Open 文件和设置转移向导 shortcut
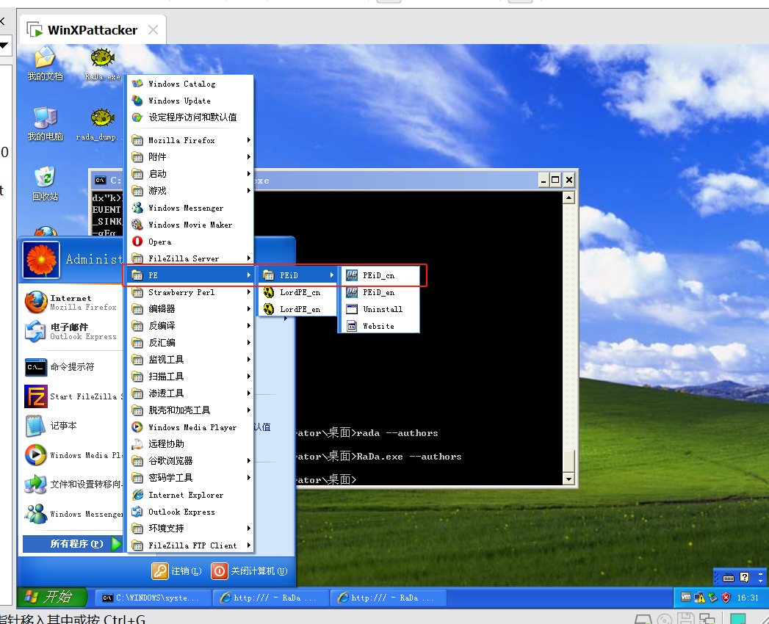The height and width of the screenshot is (624, 769). [x=73, y=485]
